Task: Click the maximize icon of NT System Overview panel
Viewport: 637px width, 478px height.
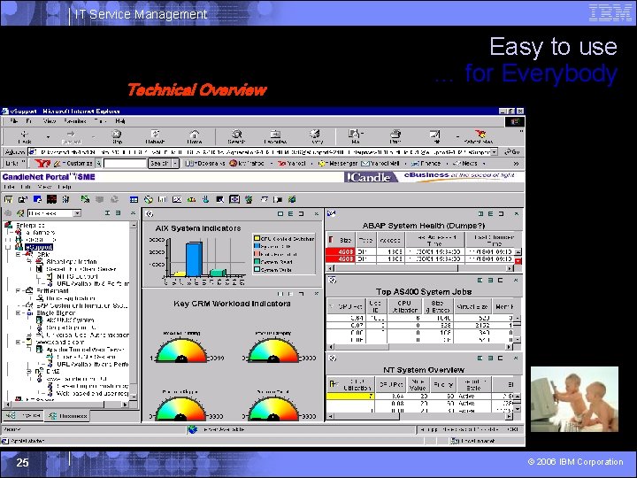Action: coord(500,358)
